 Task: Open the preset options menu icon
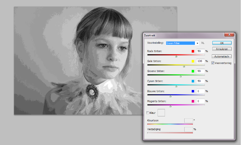coord(203,43)
